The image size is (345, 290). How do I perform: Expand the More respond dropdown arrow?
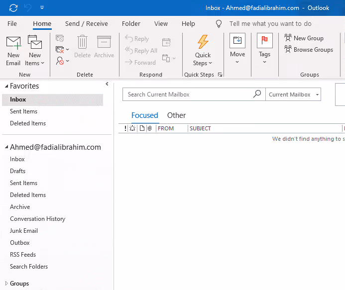coord(174,58)
